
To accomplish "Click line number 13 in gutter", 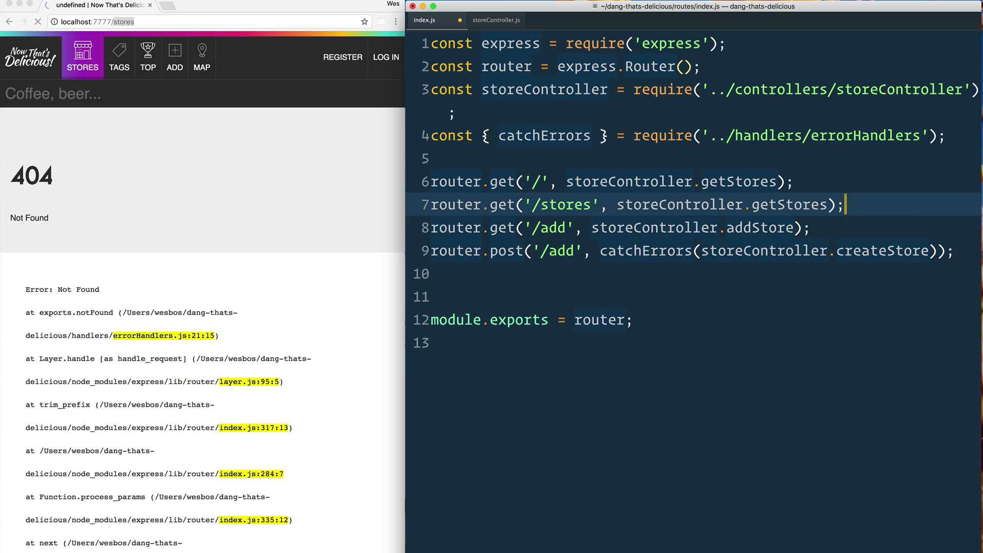I will (421, 343).
